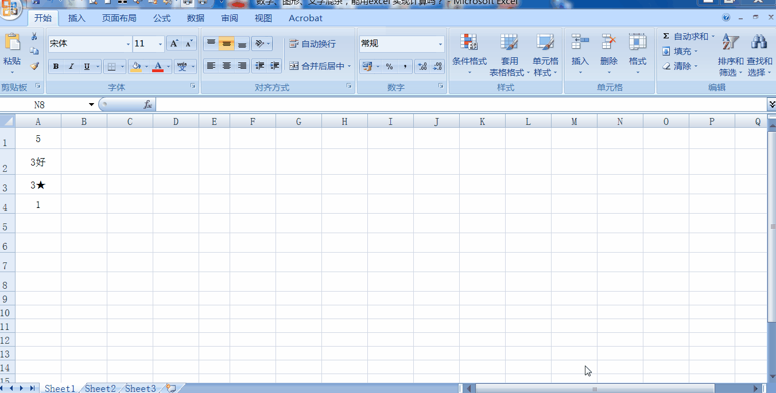
Task: Click 单元格样式 (Cell Styles)
Action: [545, 54]
